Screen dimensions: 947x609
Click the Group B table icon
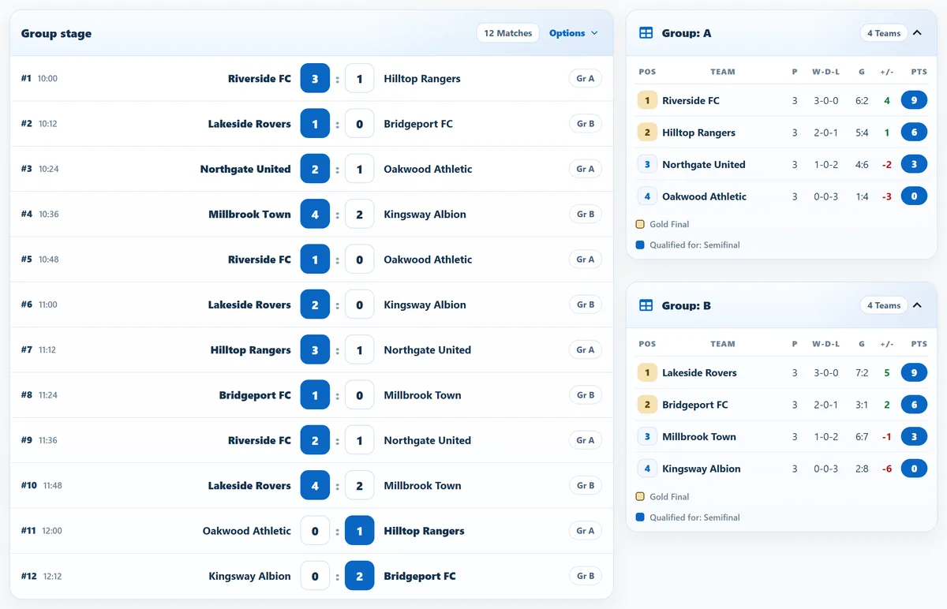click(x=646, y=305)
